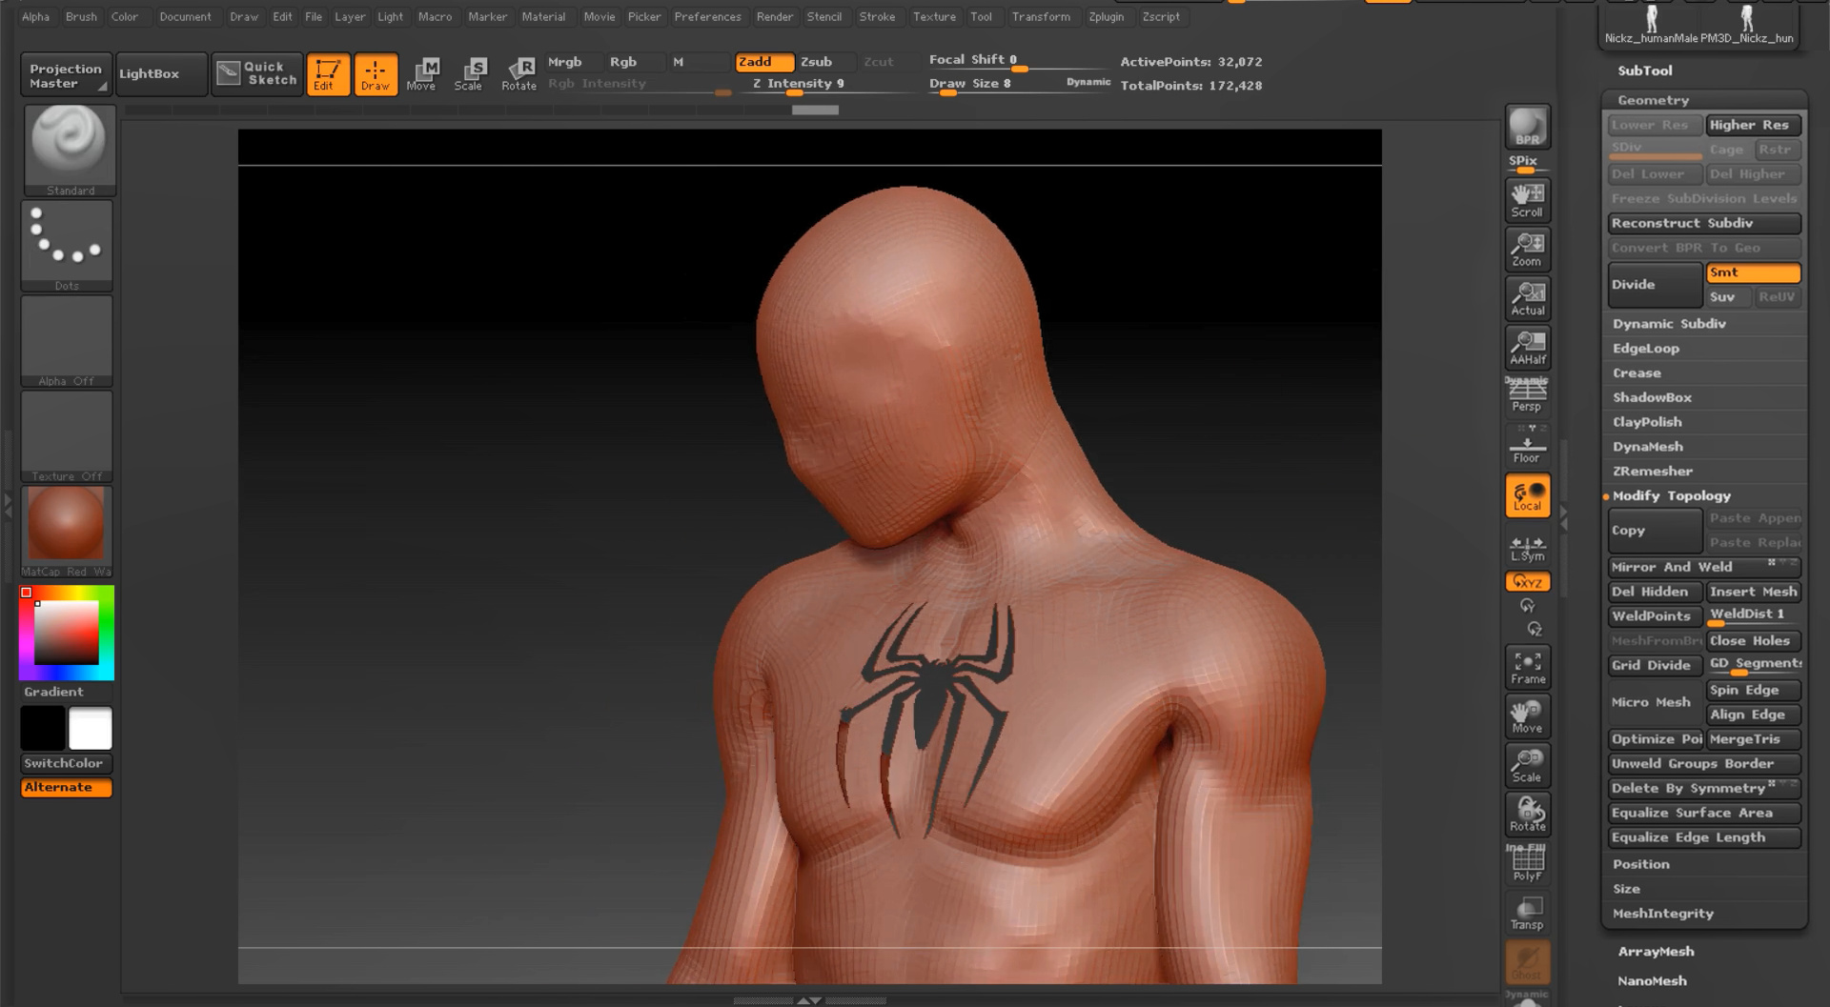
Task: Toggle PolyF polyframe display
Action: [x=1527, y=863]
